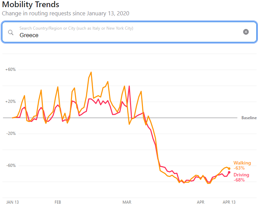Click the Driving -68% value

coord(239,180)
